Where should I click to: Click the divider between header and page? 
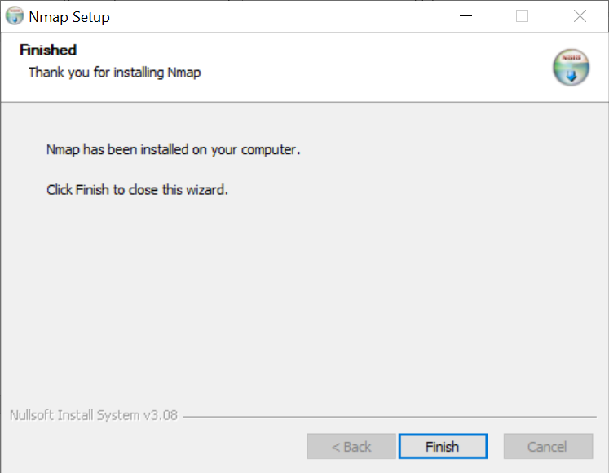coord(304,102)
